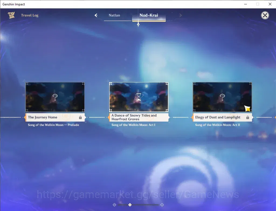Minimize the Genshin Impact window
276x211 pixels.
coord(246,4)
